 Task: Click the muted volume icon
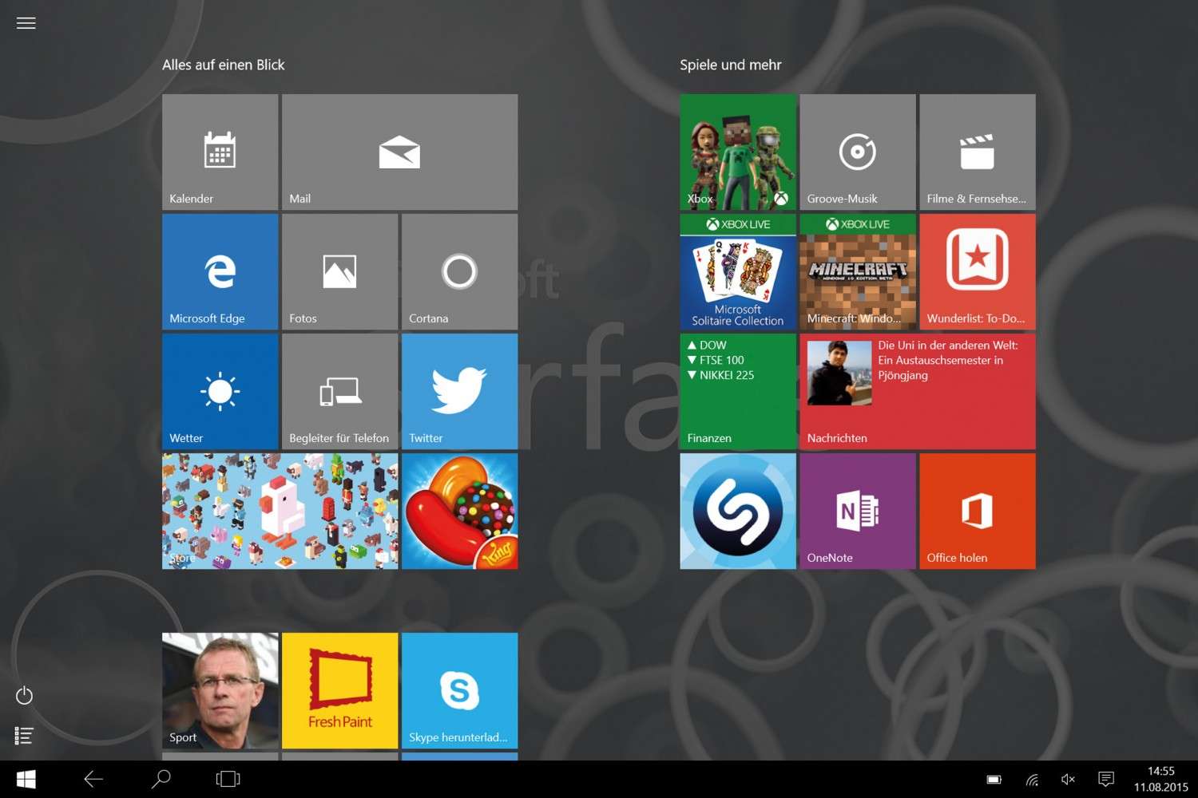(1068, 780)
